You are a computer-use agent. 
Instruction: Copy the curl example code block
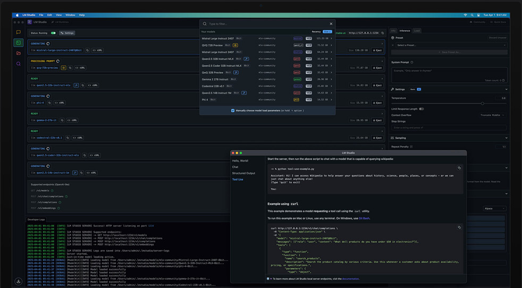(x=459, y=227)
